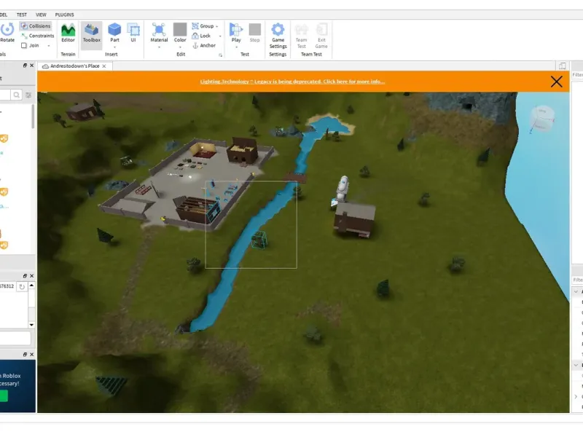The image size is (583, 437).
Task: Open Game Settings
Action: coord(278,36)
